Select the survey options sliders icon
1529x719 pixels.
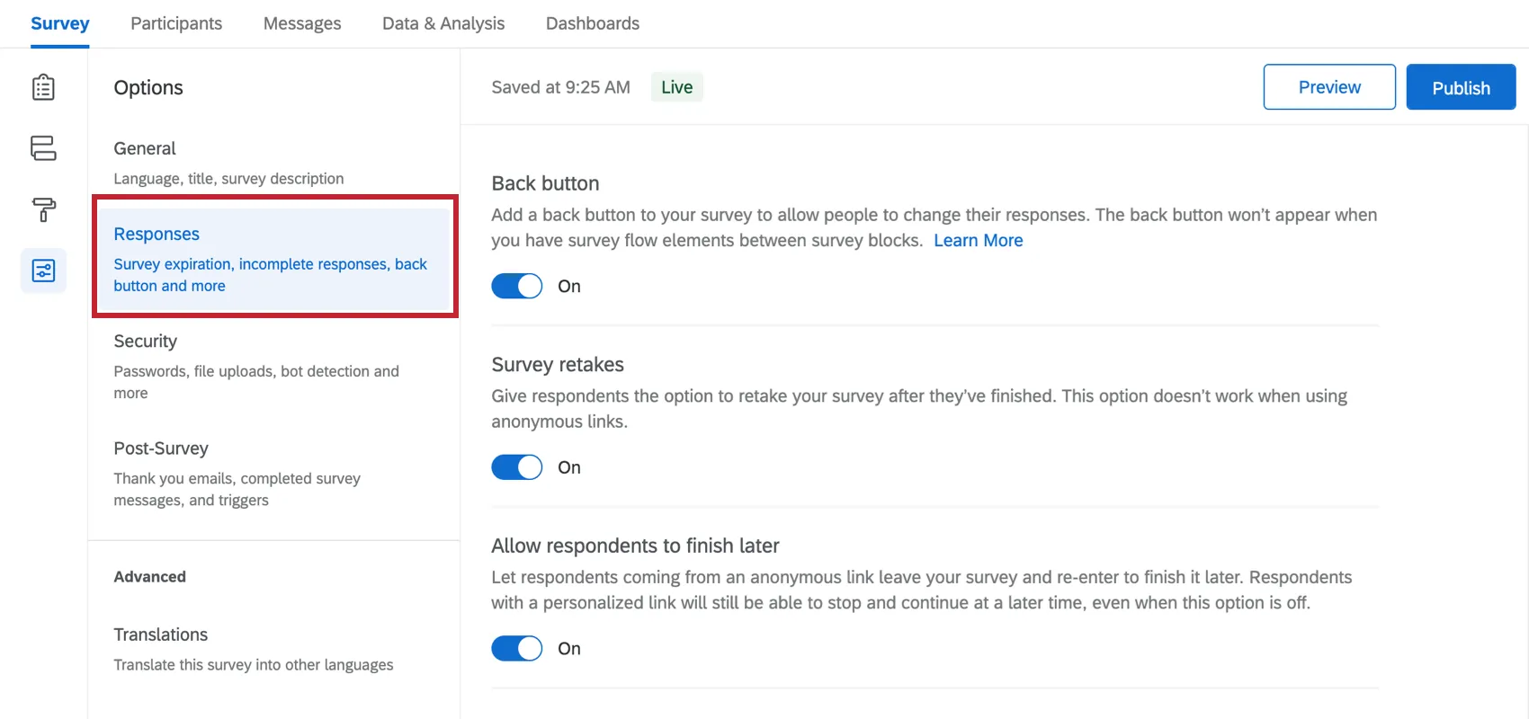tap(43, 271)
